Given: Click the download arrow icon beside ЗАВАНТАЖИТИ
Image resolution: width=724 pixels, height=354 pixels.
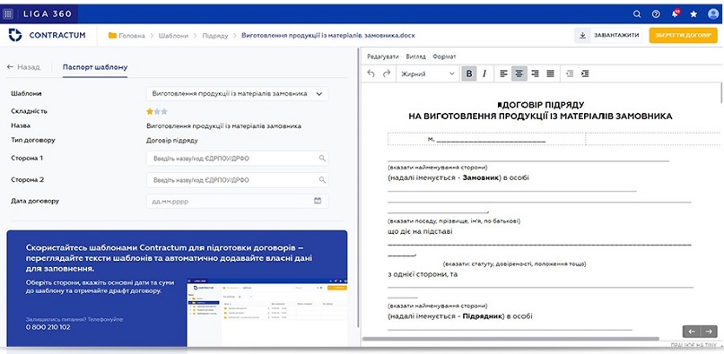Looking at the screenshot, I should pos(583,35).
